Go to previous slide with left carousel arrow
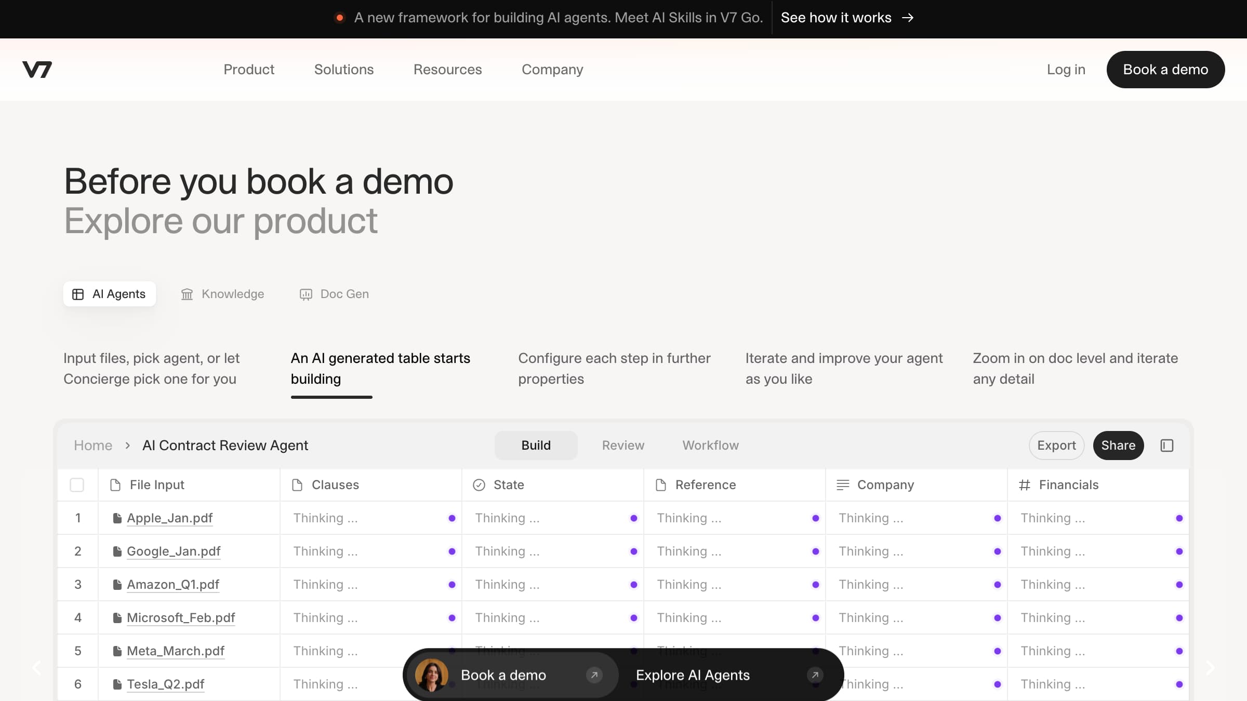Screen dimensions: 1247x701 pos(36,668)
